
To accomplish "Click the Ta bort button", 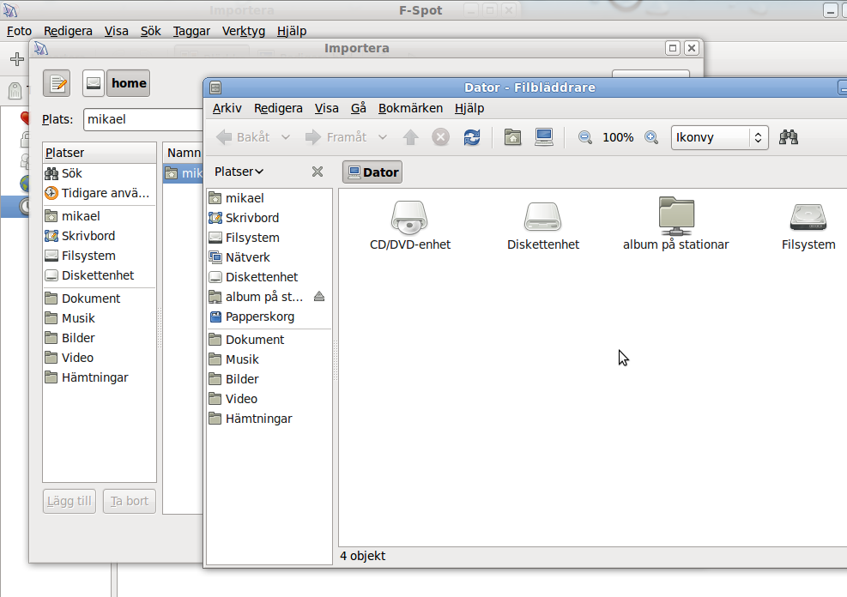I will point(130,501).
